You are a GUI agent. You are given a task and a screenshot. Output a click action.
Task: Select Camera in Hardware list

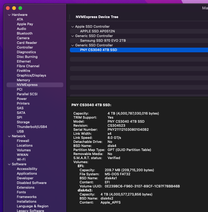(23, 38)
